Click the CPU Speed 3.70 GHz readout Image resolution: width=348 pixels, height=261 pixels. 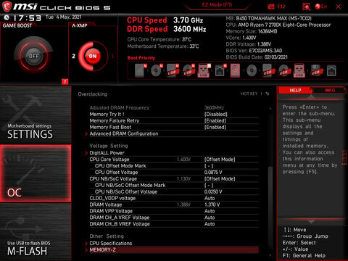click(165, 20)
